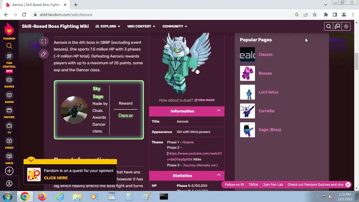Screen dimensions: 359x202
Task: Open the Hisame theme link
Action: pyautogui.click(x=188, y=142)
